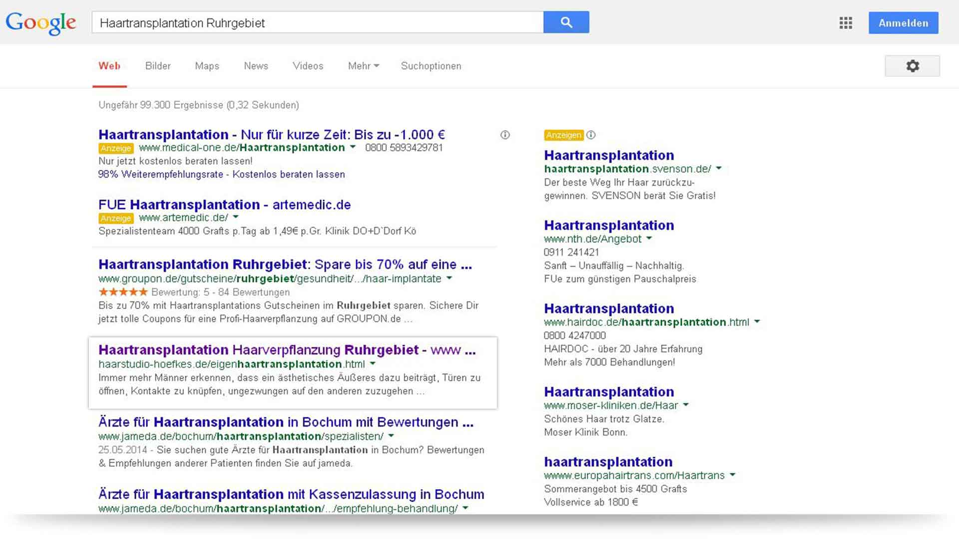Click 'Vollservice ab 1800 €' text
Image resolution: width=959 pixels, height=539 pixels.
coord(591,502)
